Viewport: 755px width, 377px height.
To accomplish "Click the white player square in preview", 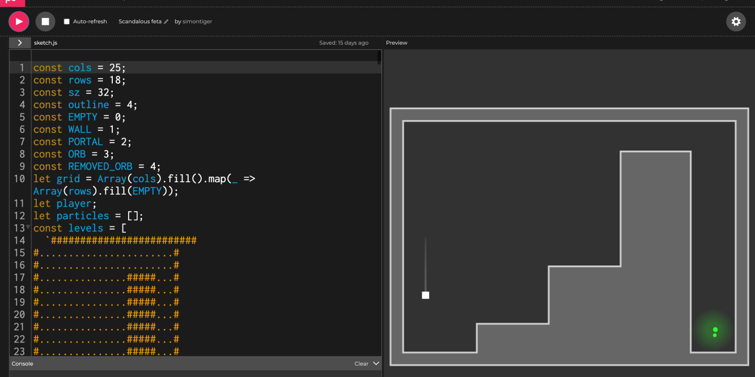I will 426,295.
